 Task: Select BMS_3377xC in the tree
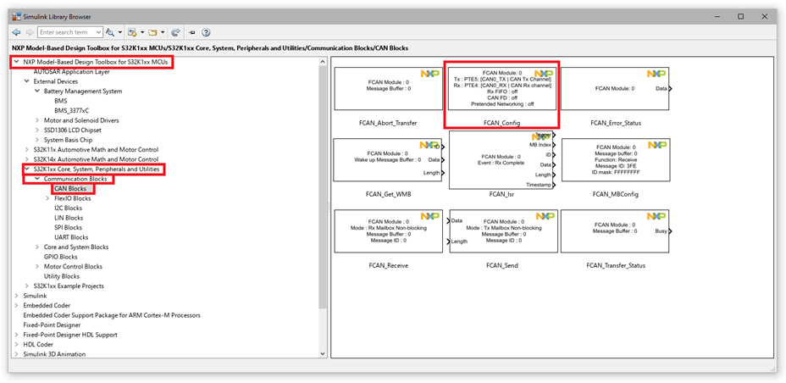[x=72, y=111]
